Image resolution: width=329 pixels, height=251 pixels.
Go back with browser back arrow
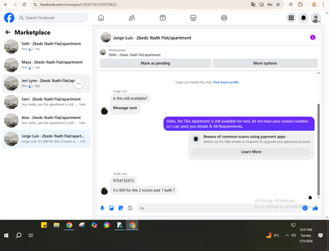pyautogui.click(x=6, y=5)
